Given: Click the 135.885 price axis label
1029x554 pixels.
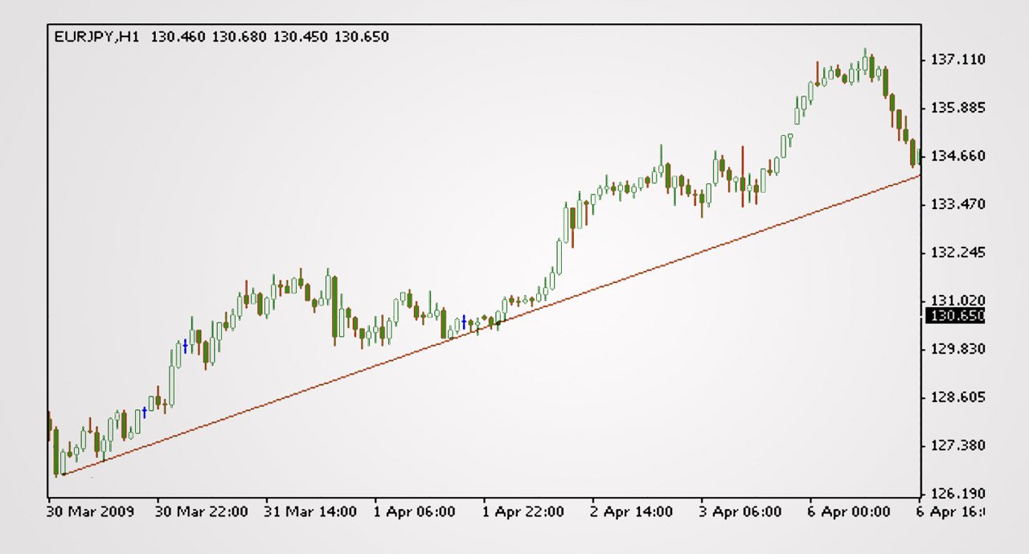Looking at the screenshot, I should tap(957, 108).
